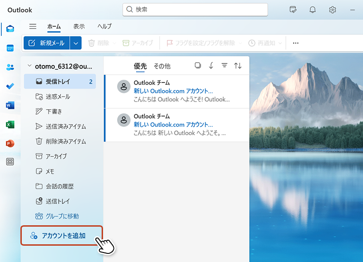Click the otomo_6312@ou... account name

[x=64, y=66]
